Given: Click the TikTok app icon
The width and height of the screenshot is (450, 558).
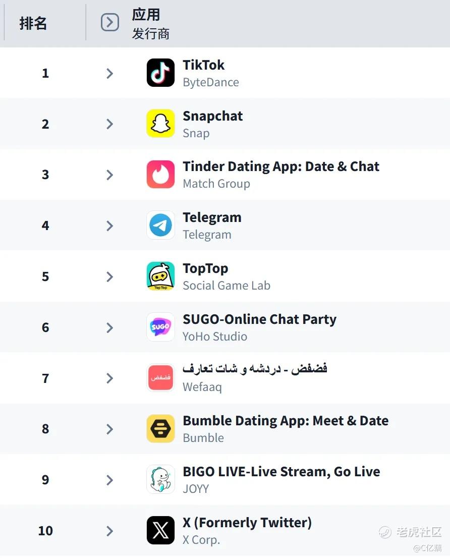Looking at the screenshot, I should click(160, 73).
